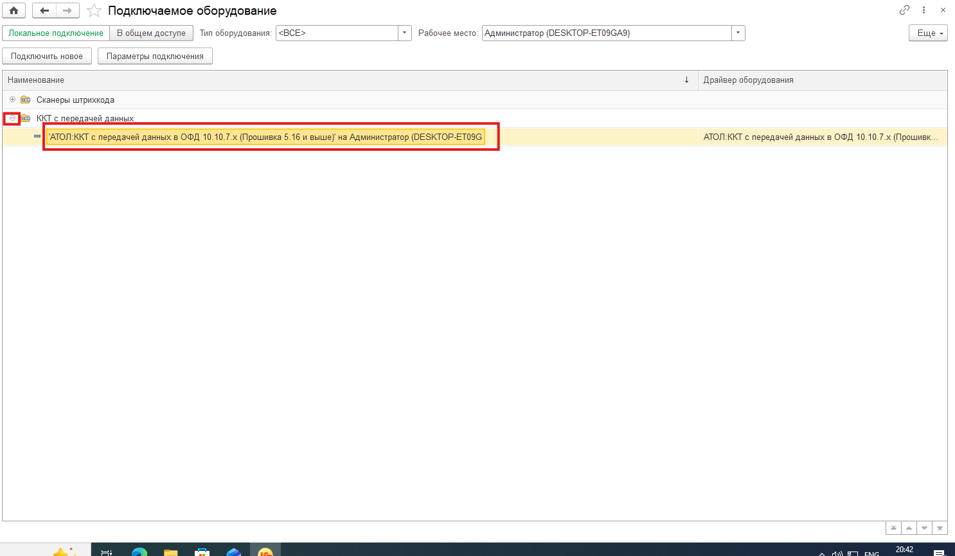The image size is (955, 556).
Task: Open the Еще menu
Action: [928, 33]
